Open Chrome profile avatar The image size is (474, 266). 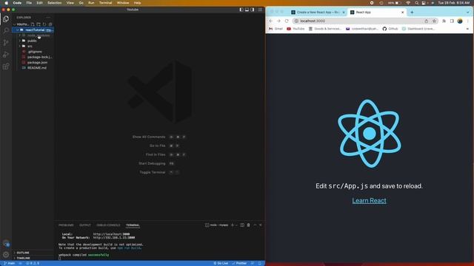pos(460,21)
